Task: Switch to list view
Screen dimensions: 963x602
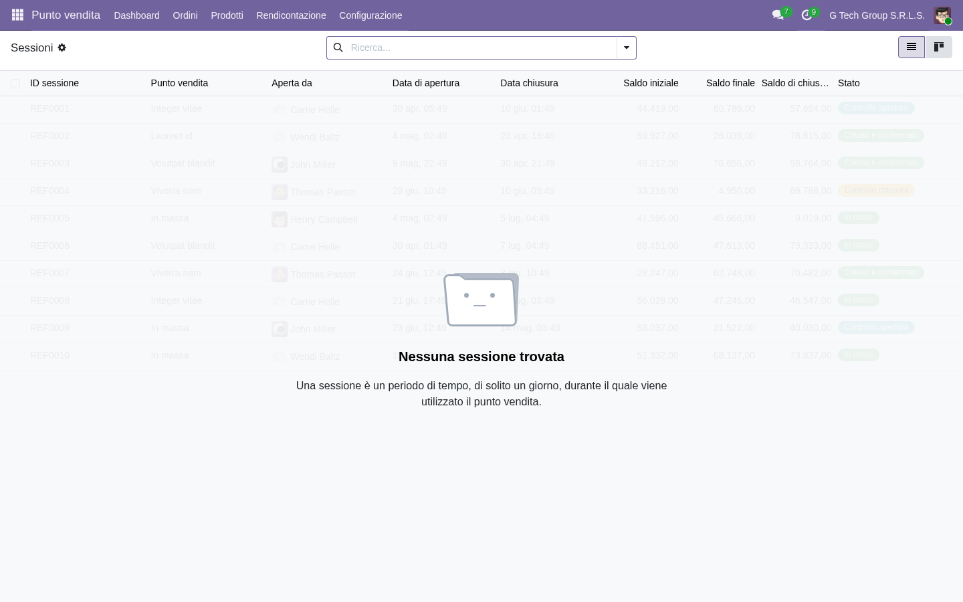Action: tap(911, 47)
